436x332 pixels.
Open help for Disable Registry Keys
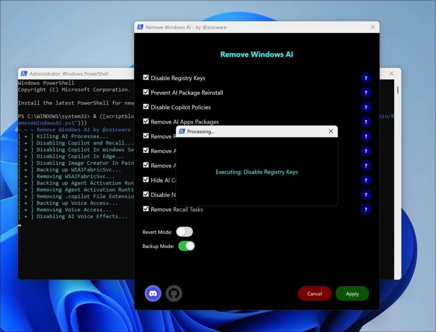(366, 78)
